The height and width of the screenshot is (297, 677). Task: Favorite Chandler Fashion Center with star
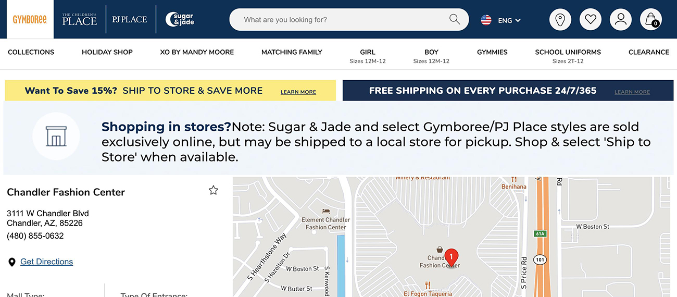click(x=213, y=191)
